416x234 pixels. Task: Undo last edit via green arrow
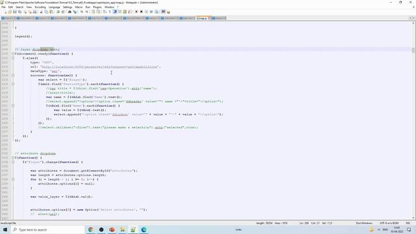point(58,12)
